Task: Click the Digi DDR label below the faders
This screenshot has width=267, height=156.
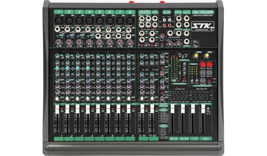Action: tap(184, 139)
